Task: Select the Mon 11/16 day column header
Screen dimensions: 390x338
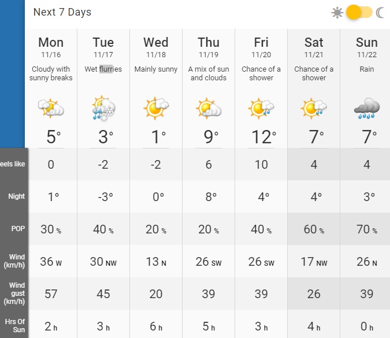Action: click(51, 47)
